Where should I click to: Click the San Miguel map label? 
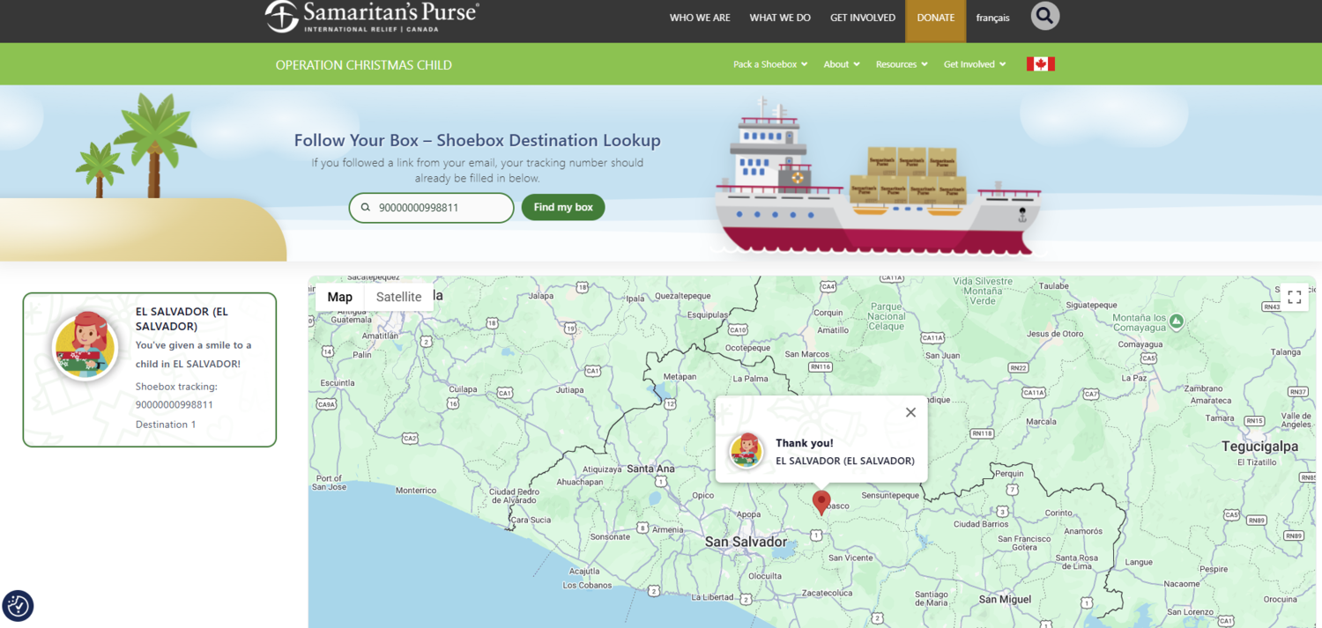point(1005,600)
